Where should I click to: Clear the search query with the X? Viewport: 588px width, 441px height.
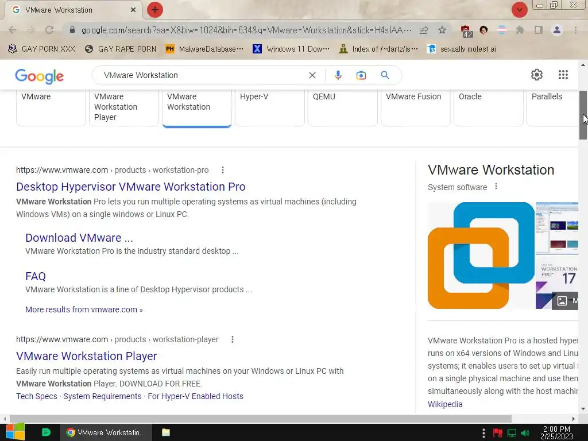click(x=312, y=75)
